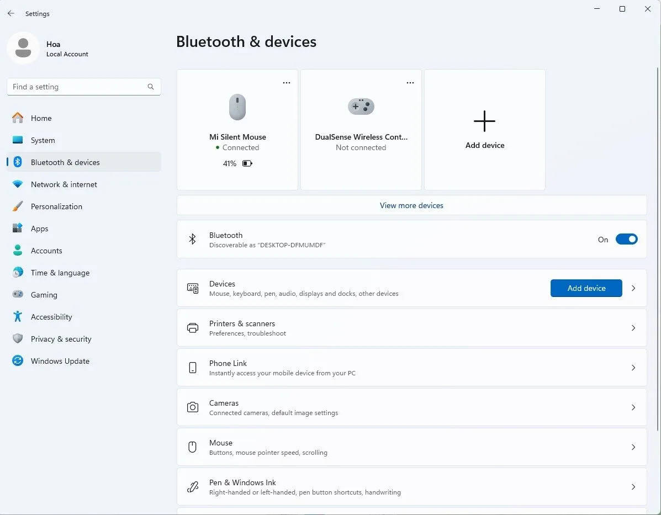Click the DualSense Wireless Cont... name
661x515 pixels.
(x=361, y=137)
